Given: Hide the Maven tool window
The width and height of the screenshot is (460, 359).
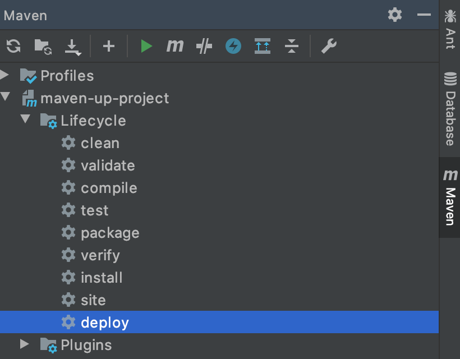Looking at the screenshot, I should tap(424, 15).
